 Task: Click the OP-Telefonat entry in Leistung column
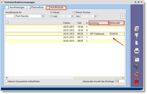pos(98,34)
